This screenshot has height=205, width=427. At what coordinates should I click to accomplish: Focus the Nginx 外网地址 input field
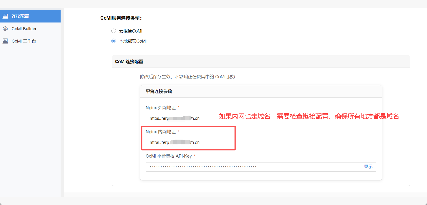coord(261,118)
